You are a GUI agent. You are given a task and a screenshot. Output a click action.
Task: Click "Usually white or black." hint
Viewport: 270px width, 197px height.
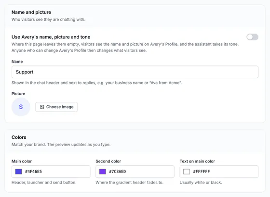201,183
